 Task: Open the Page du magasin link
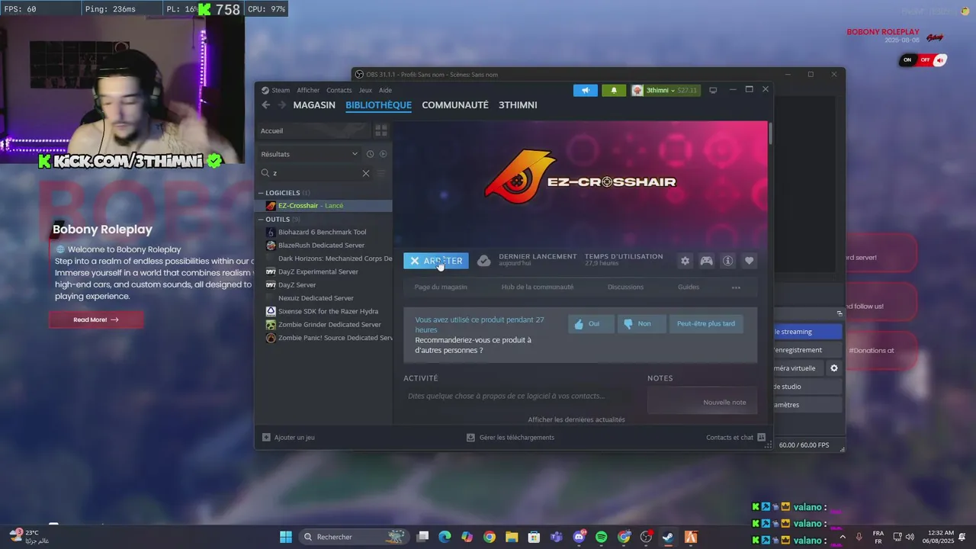point(441,287)
